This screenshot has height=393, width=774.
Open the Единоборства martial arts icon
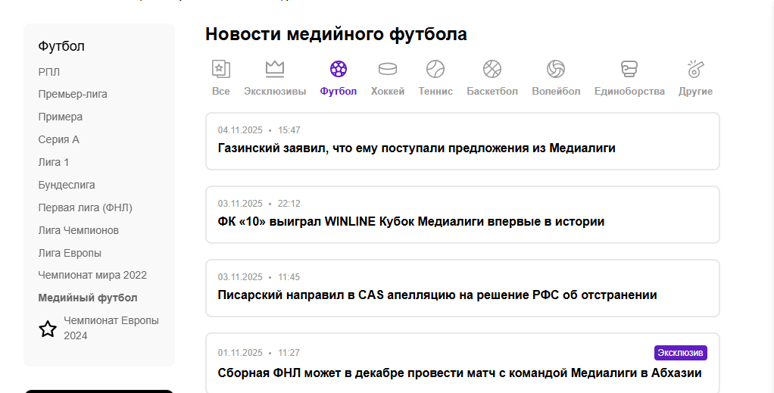coord(629,70)
